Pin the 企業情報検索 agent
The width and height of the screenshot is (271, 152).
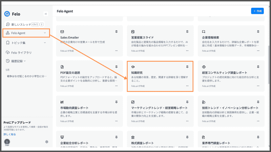point(258,31)
